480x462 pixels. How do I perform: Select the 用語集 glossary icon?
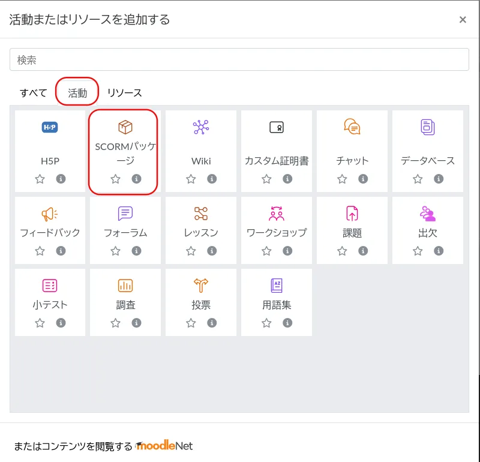pyautogui.click(x=277, y=286)
